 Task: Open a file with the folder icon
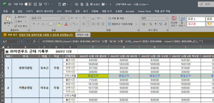[x=10, y=4]
